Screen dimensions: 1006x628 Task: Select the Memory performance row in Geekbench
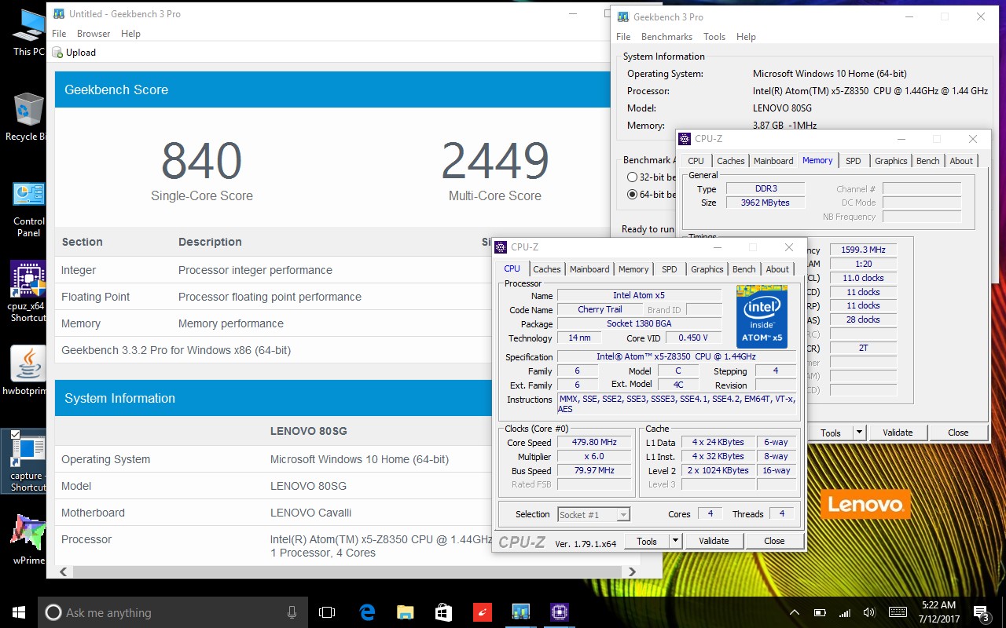pyautogui.click(x=274, y=323)
